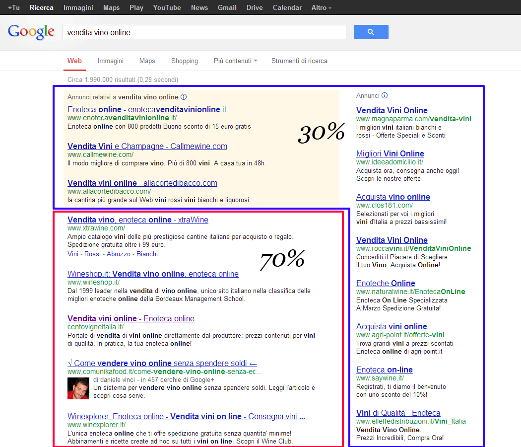Click the Bianchi sitelink under xtraWine
The image size is (521, 447).
point(147,254)
